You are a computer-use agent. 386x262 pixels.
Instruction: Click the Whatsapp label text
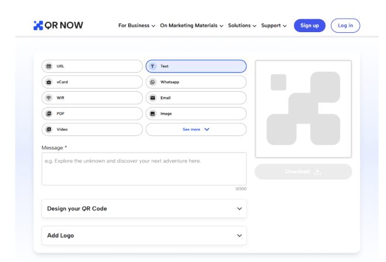click(170, 82)
